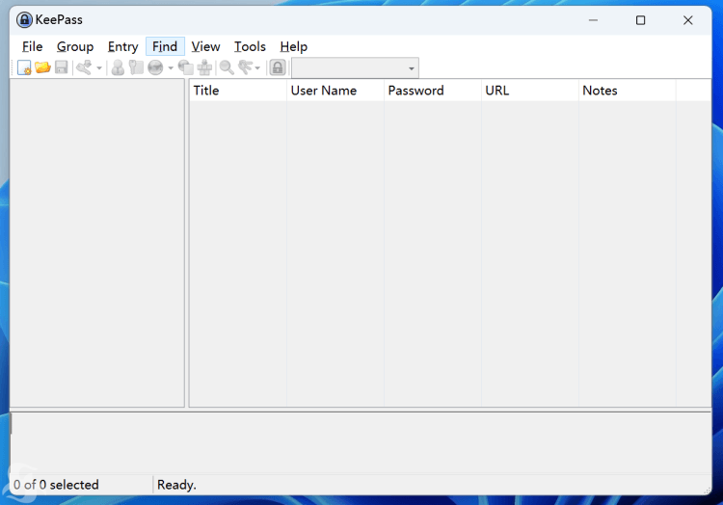Open the Group menu
723x505 pixels.
coord(75,46)
